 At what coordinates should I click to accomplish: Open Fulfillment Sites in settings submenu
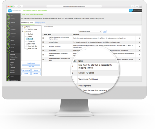pos(14,57)
